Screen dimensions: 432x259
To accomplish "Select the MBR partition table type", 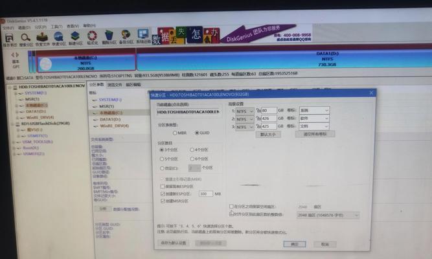I will pyautogui.click(x=175, y=133).
